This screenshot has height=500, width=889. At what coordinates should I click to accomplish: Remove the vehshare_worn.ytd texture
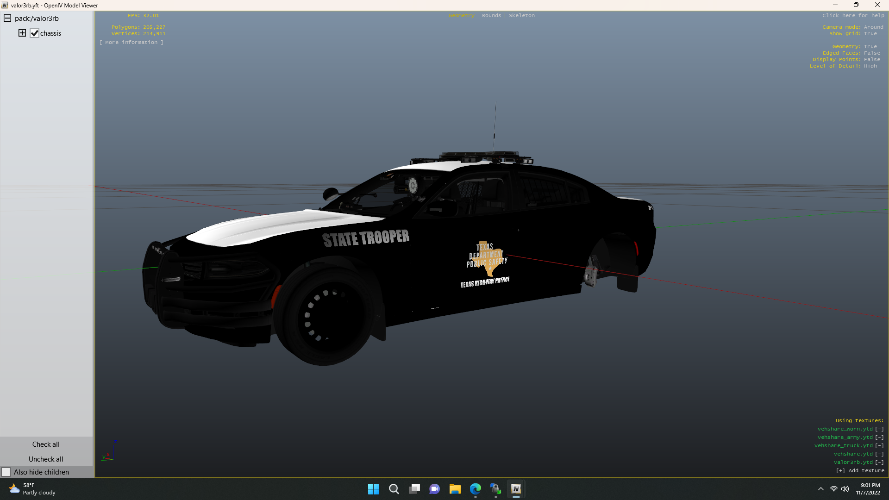879,429
